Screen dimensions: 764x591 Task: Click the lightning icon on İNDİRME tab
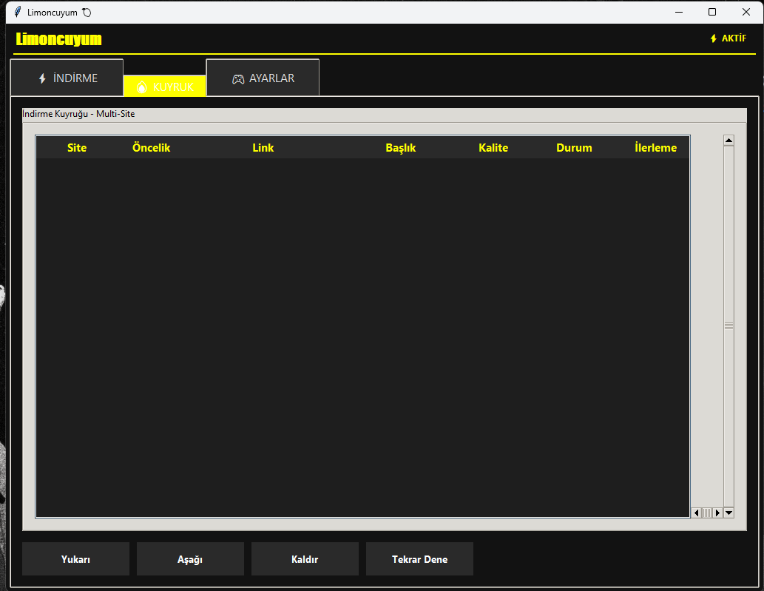(x=42, y=78)
